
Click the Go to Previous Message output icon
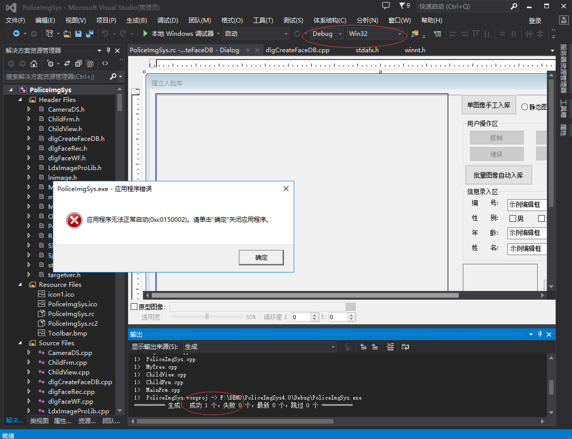coord(363,347)
